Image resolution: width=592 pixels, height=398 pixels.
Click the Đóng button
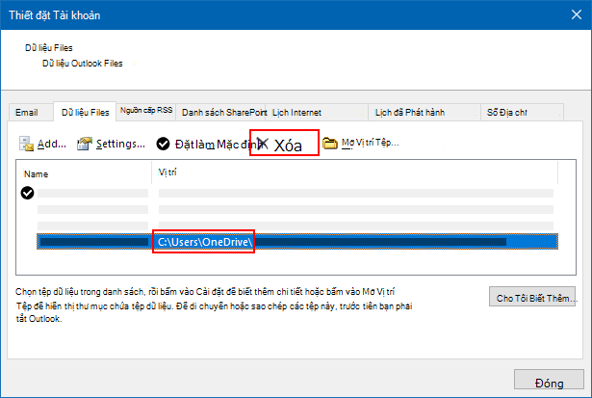pos(549,380)
